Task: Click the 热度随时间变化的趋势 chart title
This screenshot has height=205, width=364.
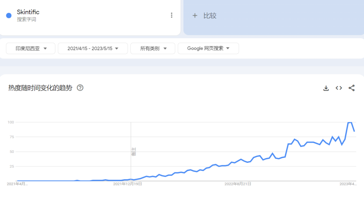Action: pos(40,88)
